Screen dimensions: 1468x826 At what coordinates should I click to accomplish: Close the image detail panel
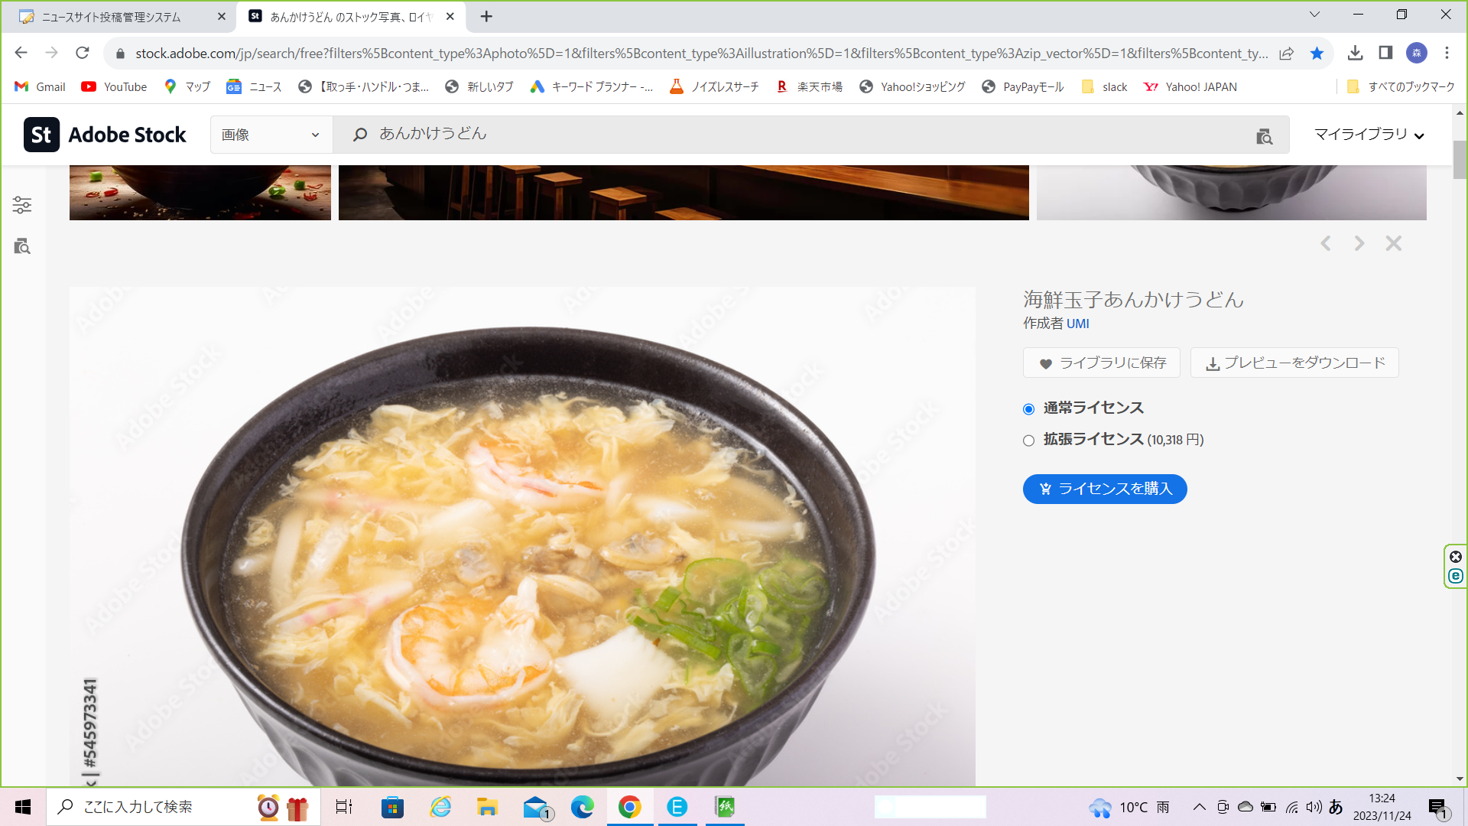tap(1394, 243)
